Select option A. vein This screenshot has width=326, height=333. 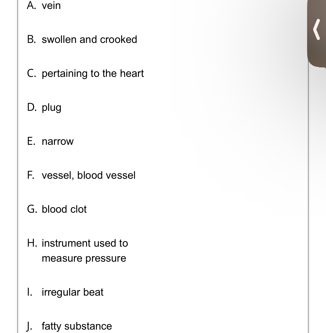[x=44, y=6]
